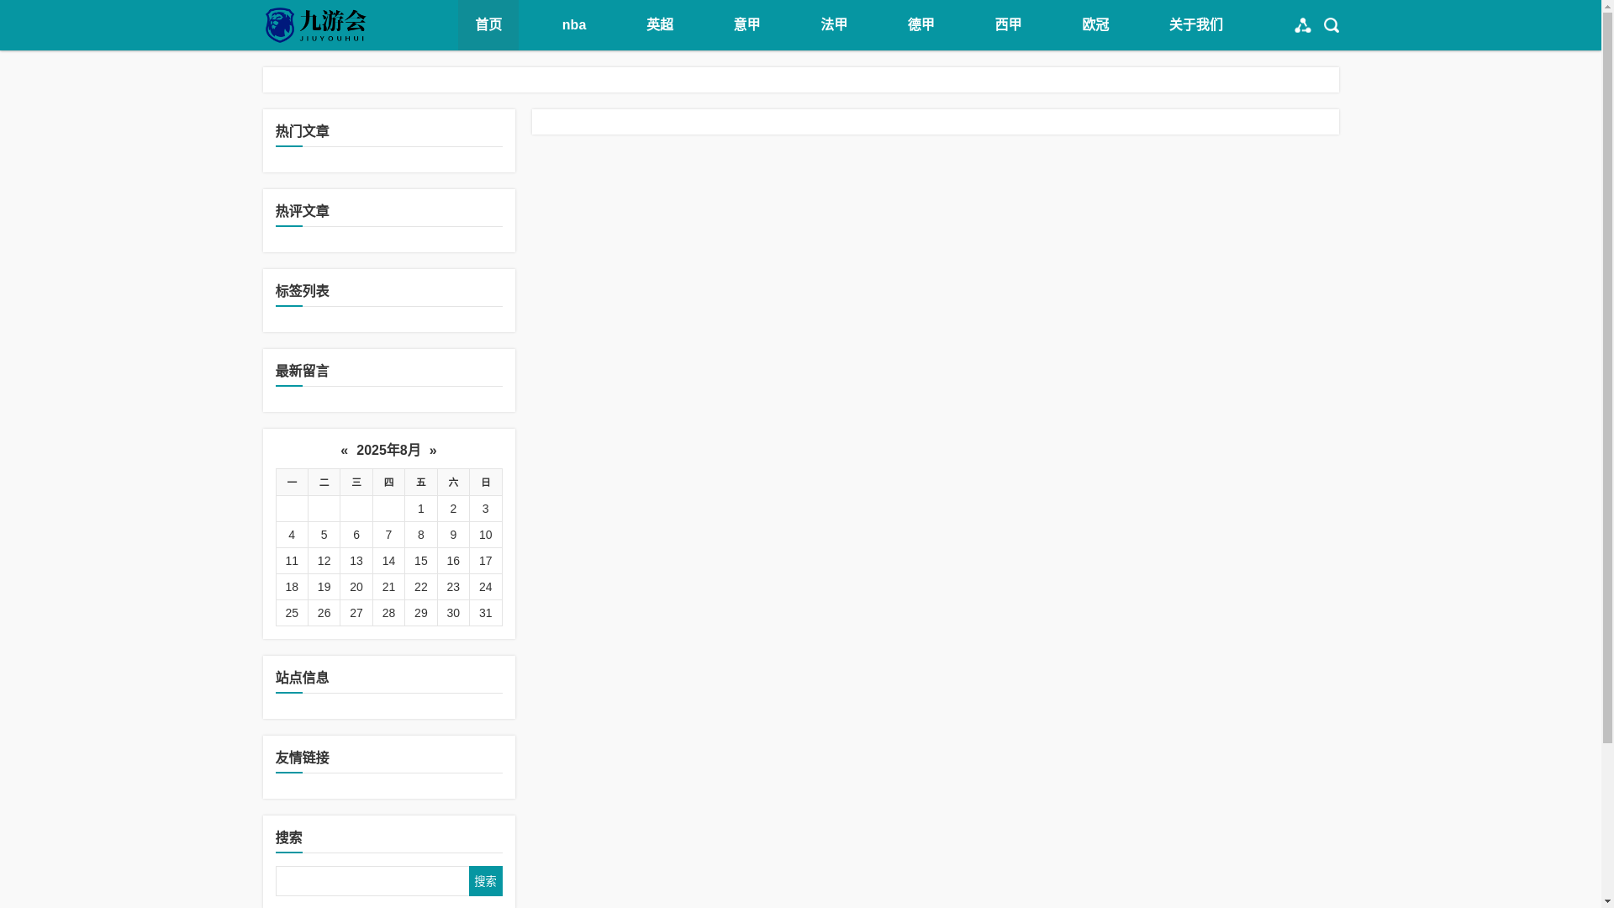
Task: Select day 31 in the calendar
Action: coord(486,613)
